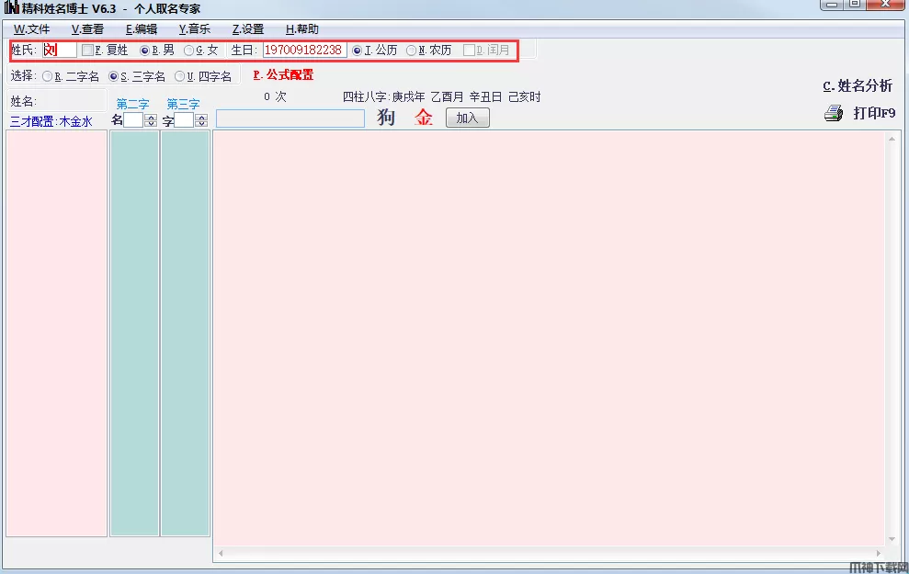Tick the D.闰月 checkbox
Screen dimensions: 909x574
pos(469,51)
